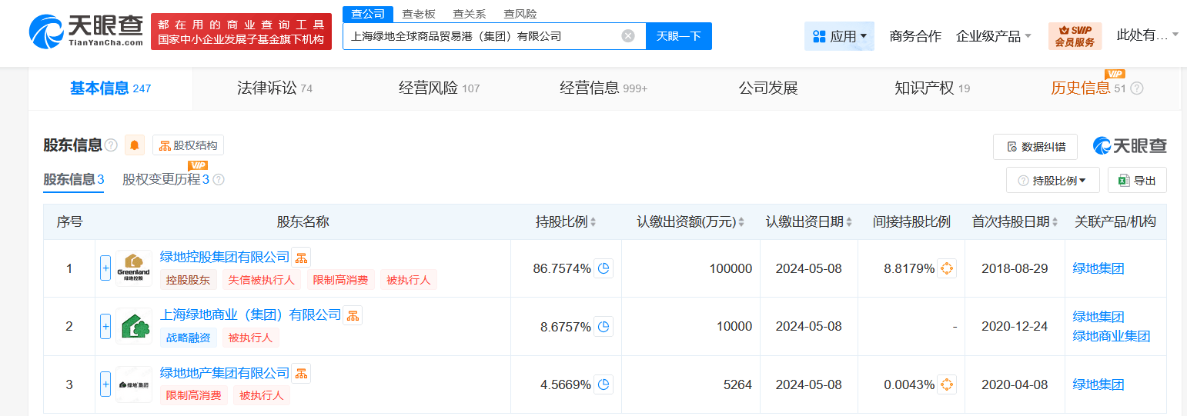Click the help question icon next to 股东信息 heading
Screen dimensions: 1187x416
pos(112,145)
